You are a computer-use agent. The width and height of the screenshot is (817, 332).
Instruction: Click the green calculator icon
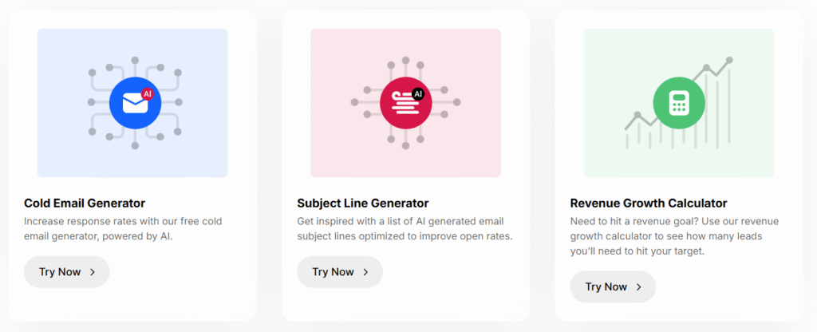tap(679, 103)
